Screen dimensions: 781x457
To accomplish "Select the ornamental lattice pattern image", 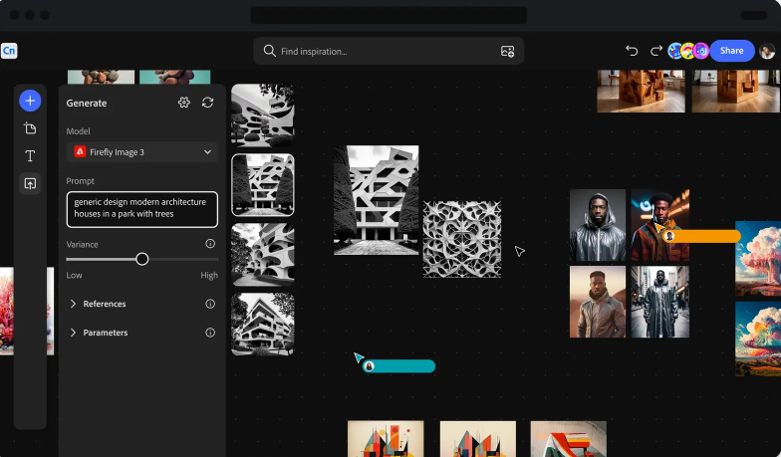I will click(462, 239).
